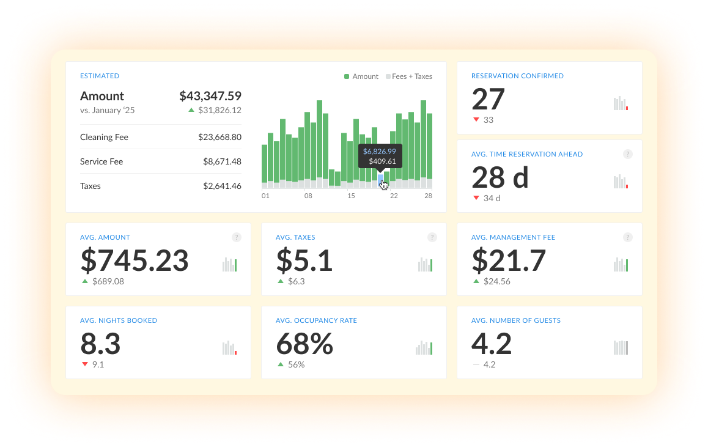Select the Estimated section label
708x447 pixels.
point(100,76)
